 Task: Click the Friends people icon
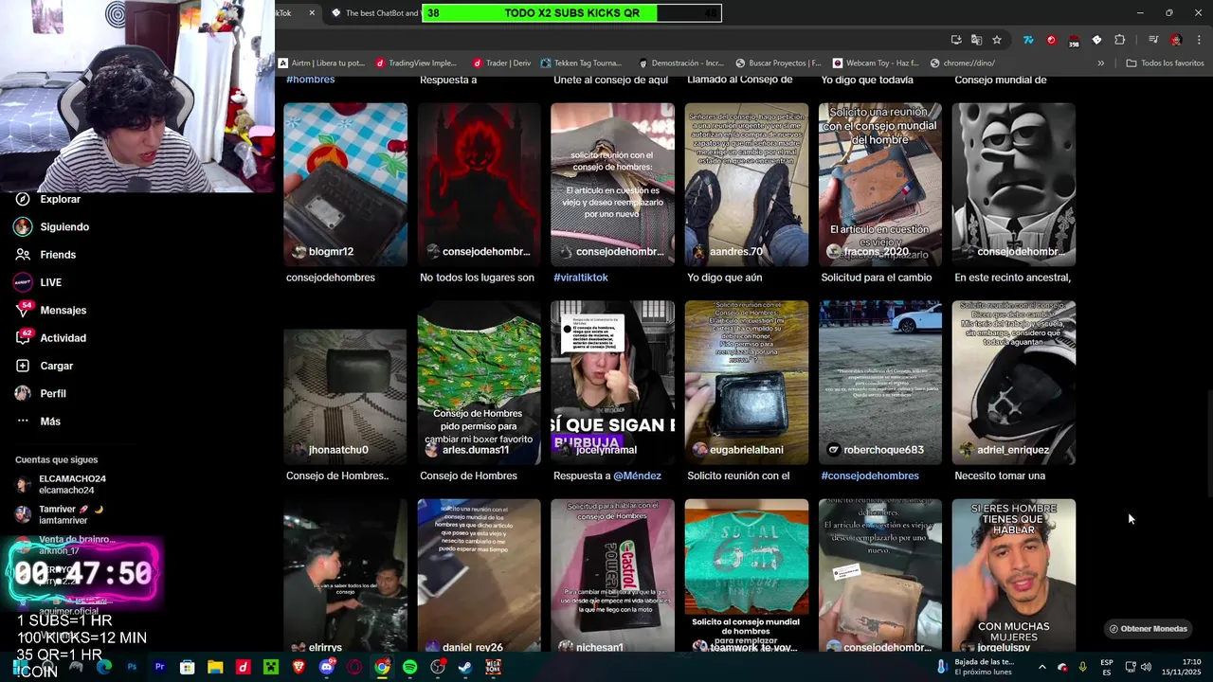coord(23,255)
